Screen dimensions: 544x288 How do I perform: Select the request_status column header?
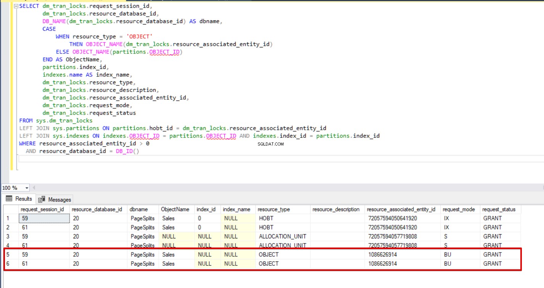501,209
